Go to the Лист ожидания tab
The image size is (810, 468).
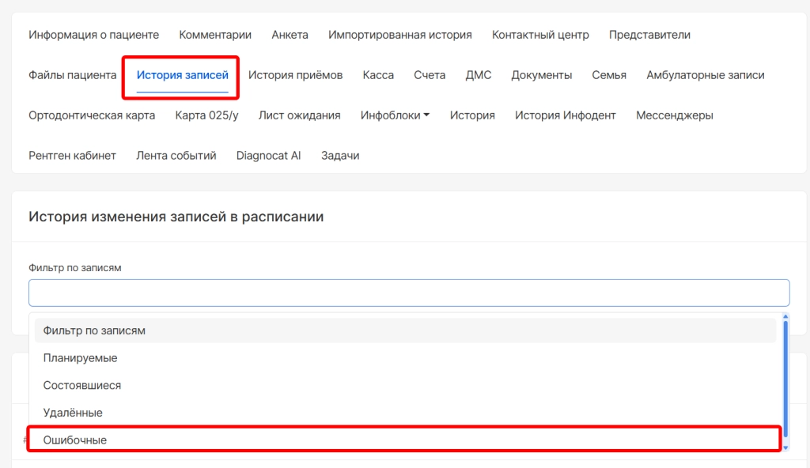tap(299, 115)
